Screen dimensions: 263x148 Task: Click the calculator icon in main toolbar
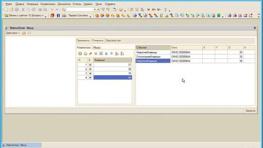click(x=131, y=9)
